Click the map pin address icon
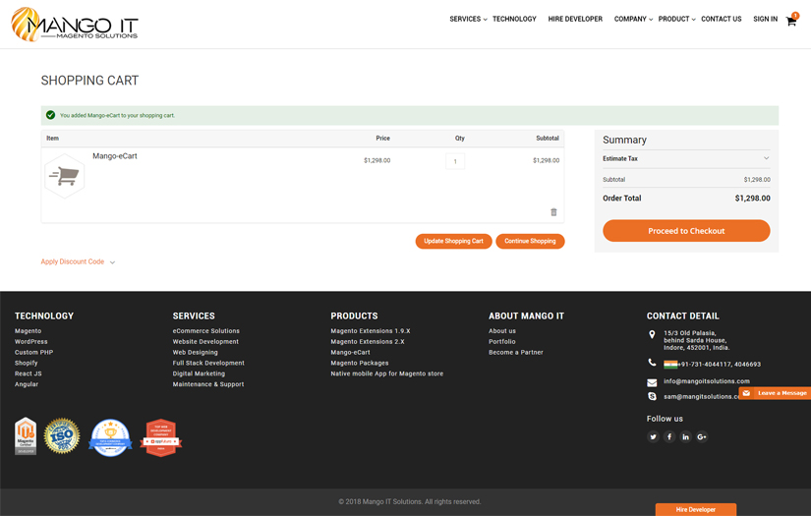 pyautogui.click(x=652, y=334)
